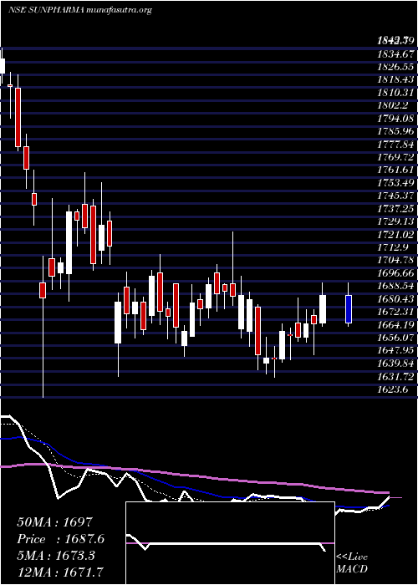Click the 1680.43 price level

[395, 298]
